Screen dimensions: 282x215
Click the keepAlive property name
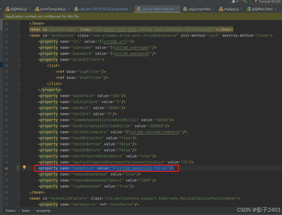83,168
